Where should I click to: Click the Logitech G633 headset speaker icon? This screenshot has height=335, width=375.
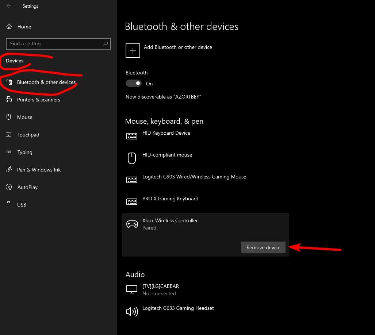pos(132,311)
